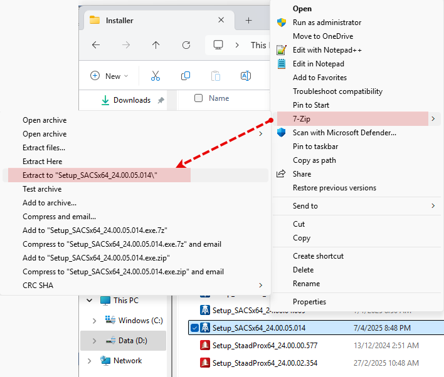Click the Forward navigation arrow
Screen dimensions: 444x377
(125, 44)
